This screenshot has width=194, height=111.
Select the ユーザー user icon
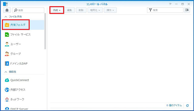tap(7, 44)
